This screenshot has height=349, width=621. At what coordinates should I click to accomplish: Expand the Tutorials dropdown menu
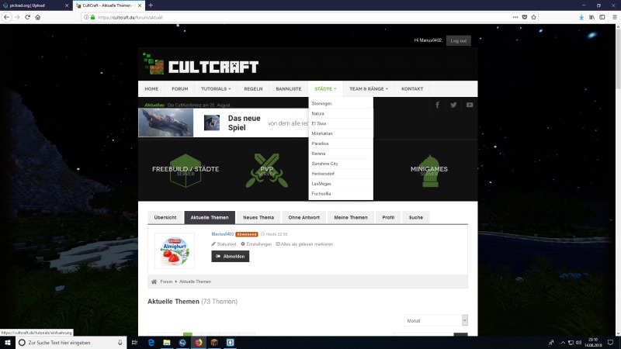coord(216,89)
